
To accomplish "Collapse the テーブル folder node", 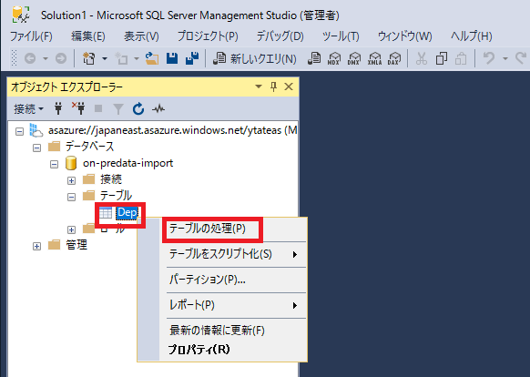I will [71, 197].
